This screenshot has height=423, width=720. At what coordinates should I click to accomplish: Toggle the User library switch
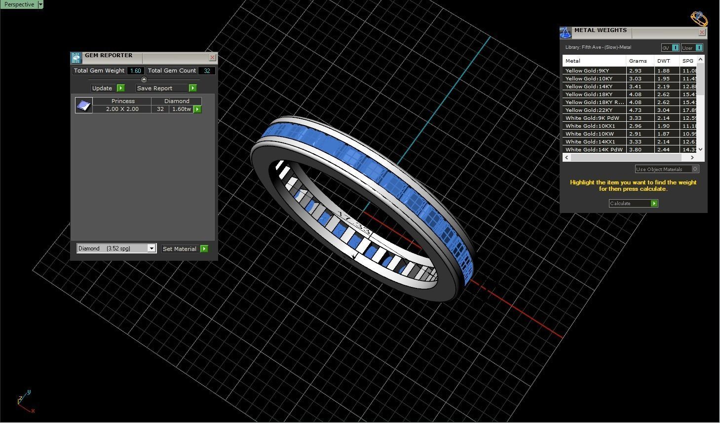pyautogui.click(x=699, y=48)
